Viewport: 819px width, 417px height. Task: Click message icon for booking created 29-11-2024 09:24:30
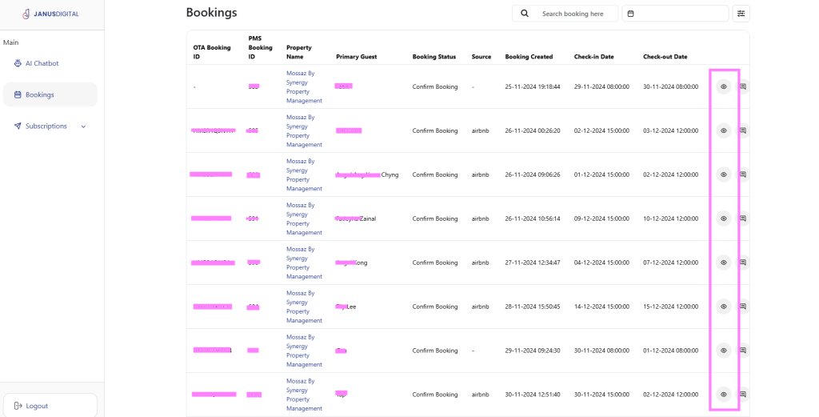[742, 351]
